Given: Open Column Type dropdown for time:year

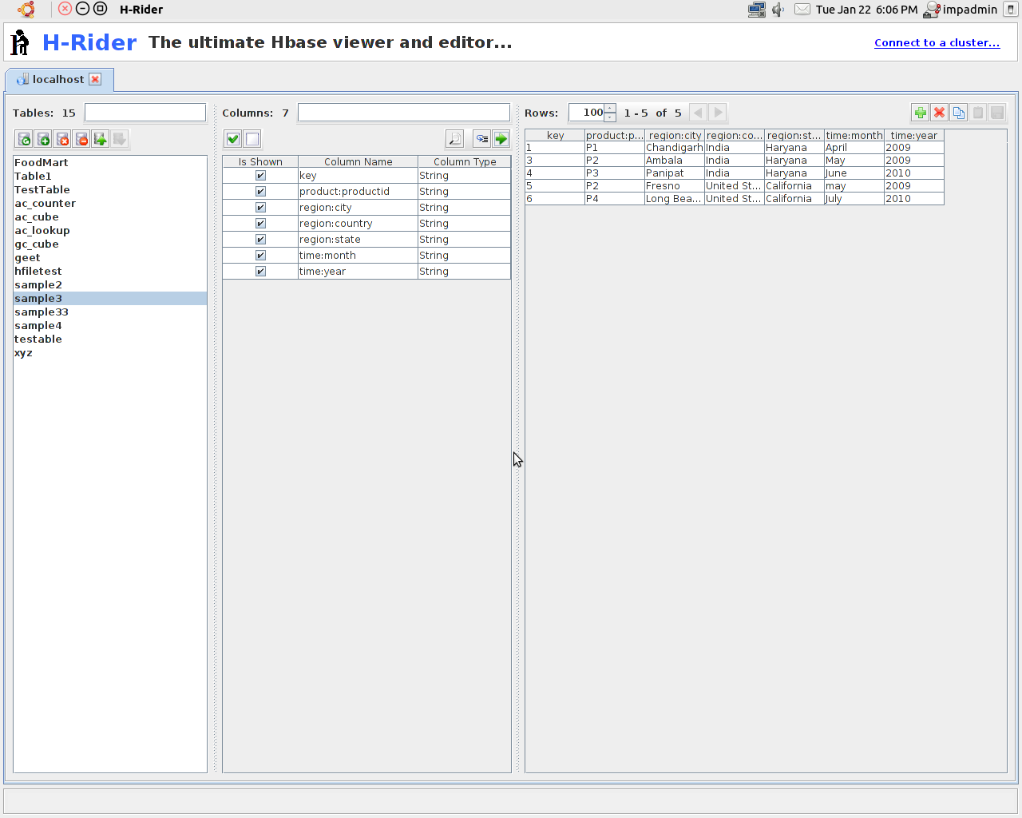Looking at the screenshot, I should (464, 272).
